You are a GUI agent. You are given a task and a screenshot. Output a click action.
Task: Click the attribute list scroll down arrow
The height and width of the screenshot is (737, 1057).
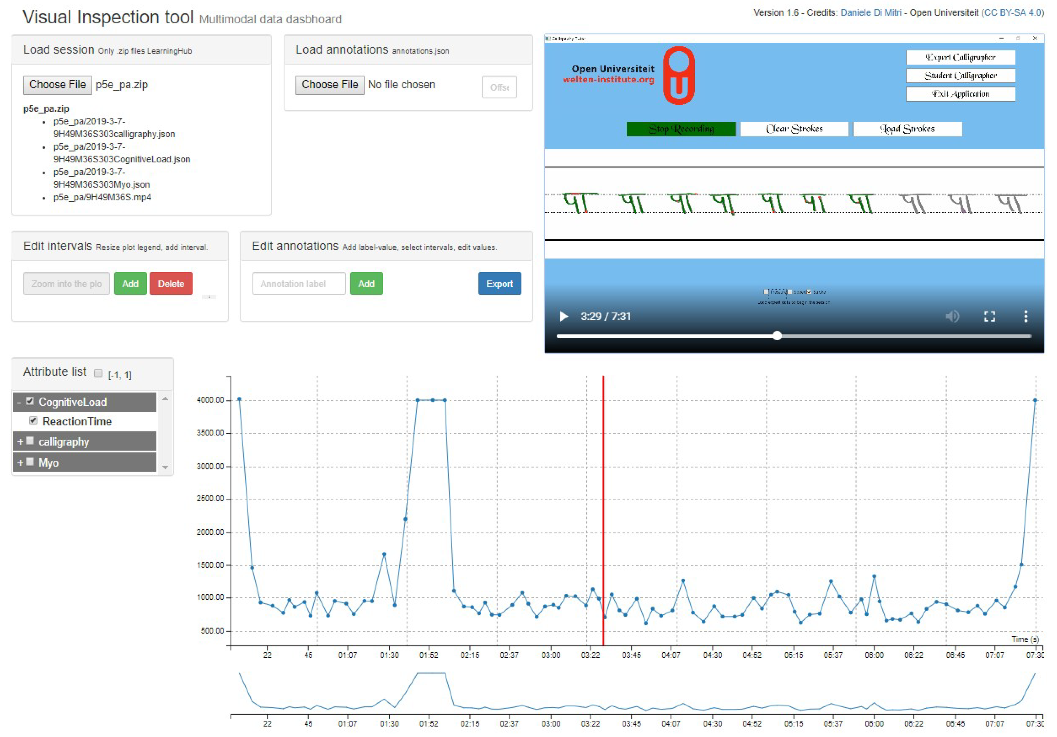[x=165, y=468]
